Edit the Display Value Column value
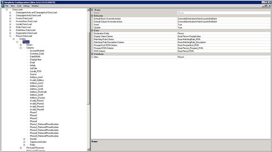The width and height of the screenshot is (272, 152). click(224, 36)
